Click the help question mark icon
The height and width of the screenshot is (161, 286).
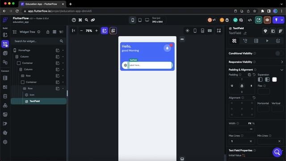(x=74, y=20)
